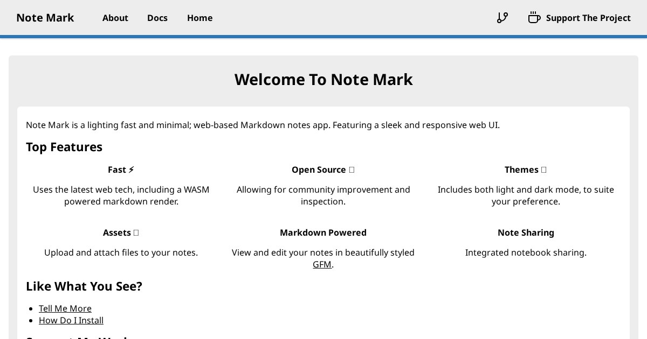This screenshot has width=647, height=339.
Task: Select the Fast feature title
Action: coord(121,169)
